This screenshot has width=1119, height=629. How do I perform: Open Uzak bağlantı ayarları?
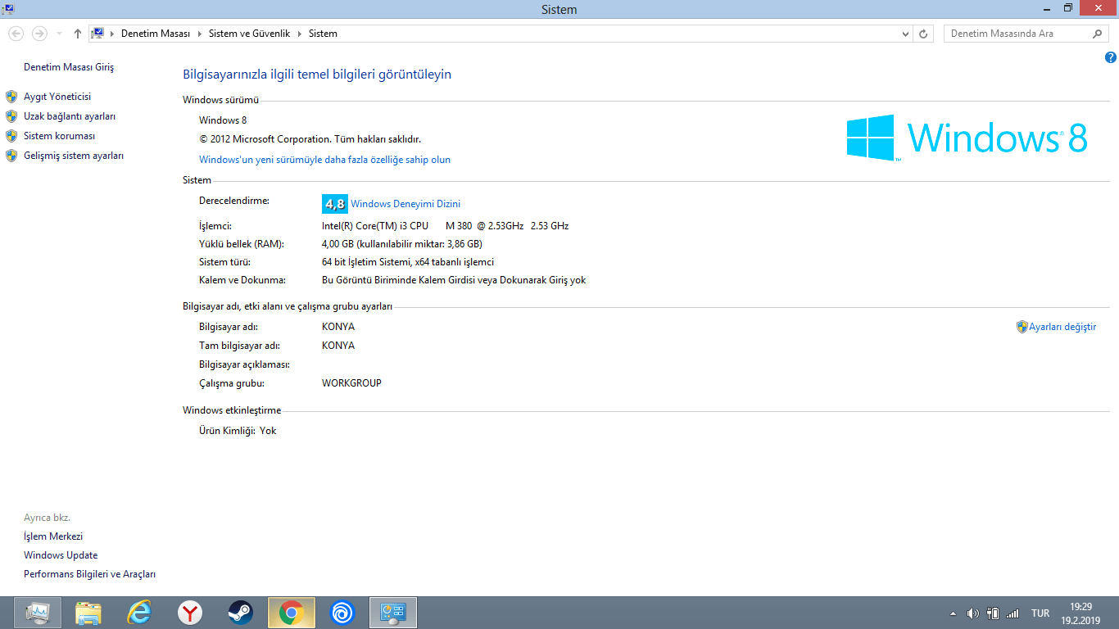(70, 116)
